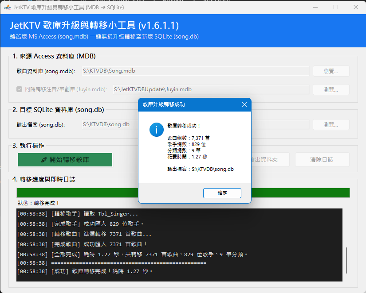Click the 清除日誌 button
Image resolution: width=366 pixels, height=293 pixels.
[x=322, y=159]
